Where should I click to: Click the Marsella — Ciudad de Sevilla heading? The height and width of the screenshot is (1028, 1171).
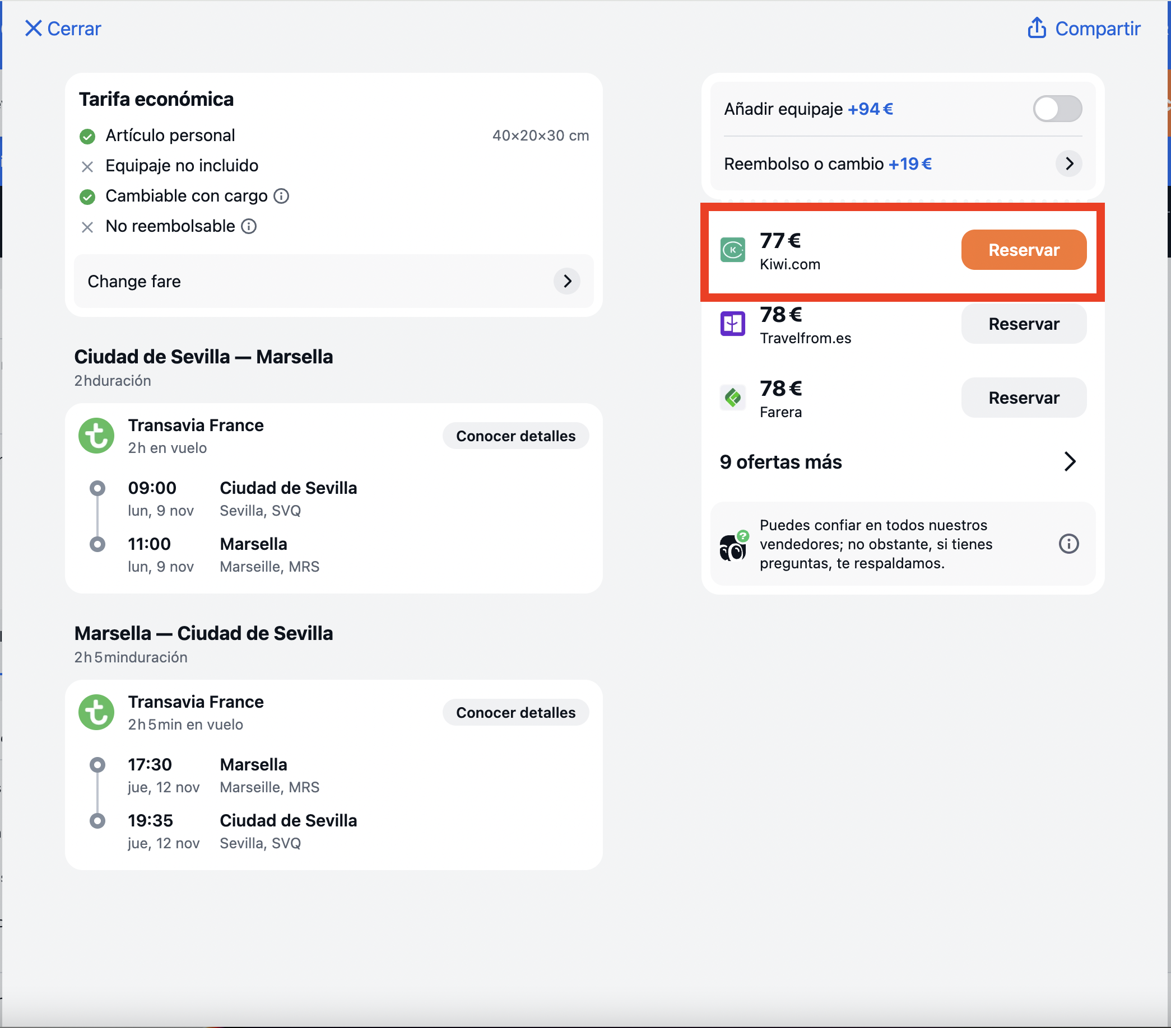[x=203, y=633]
